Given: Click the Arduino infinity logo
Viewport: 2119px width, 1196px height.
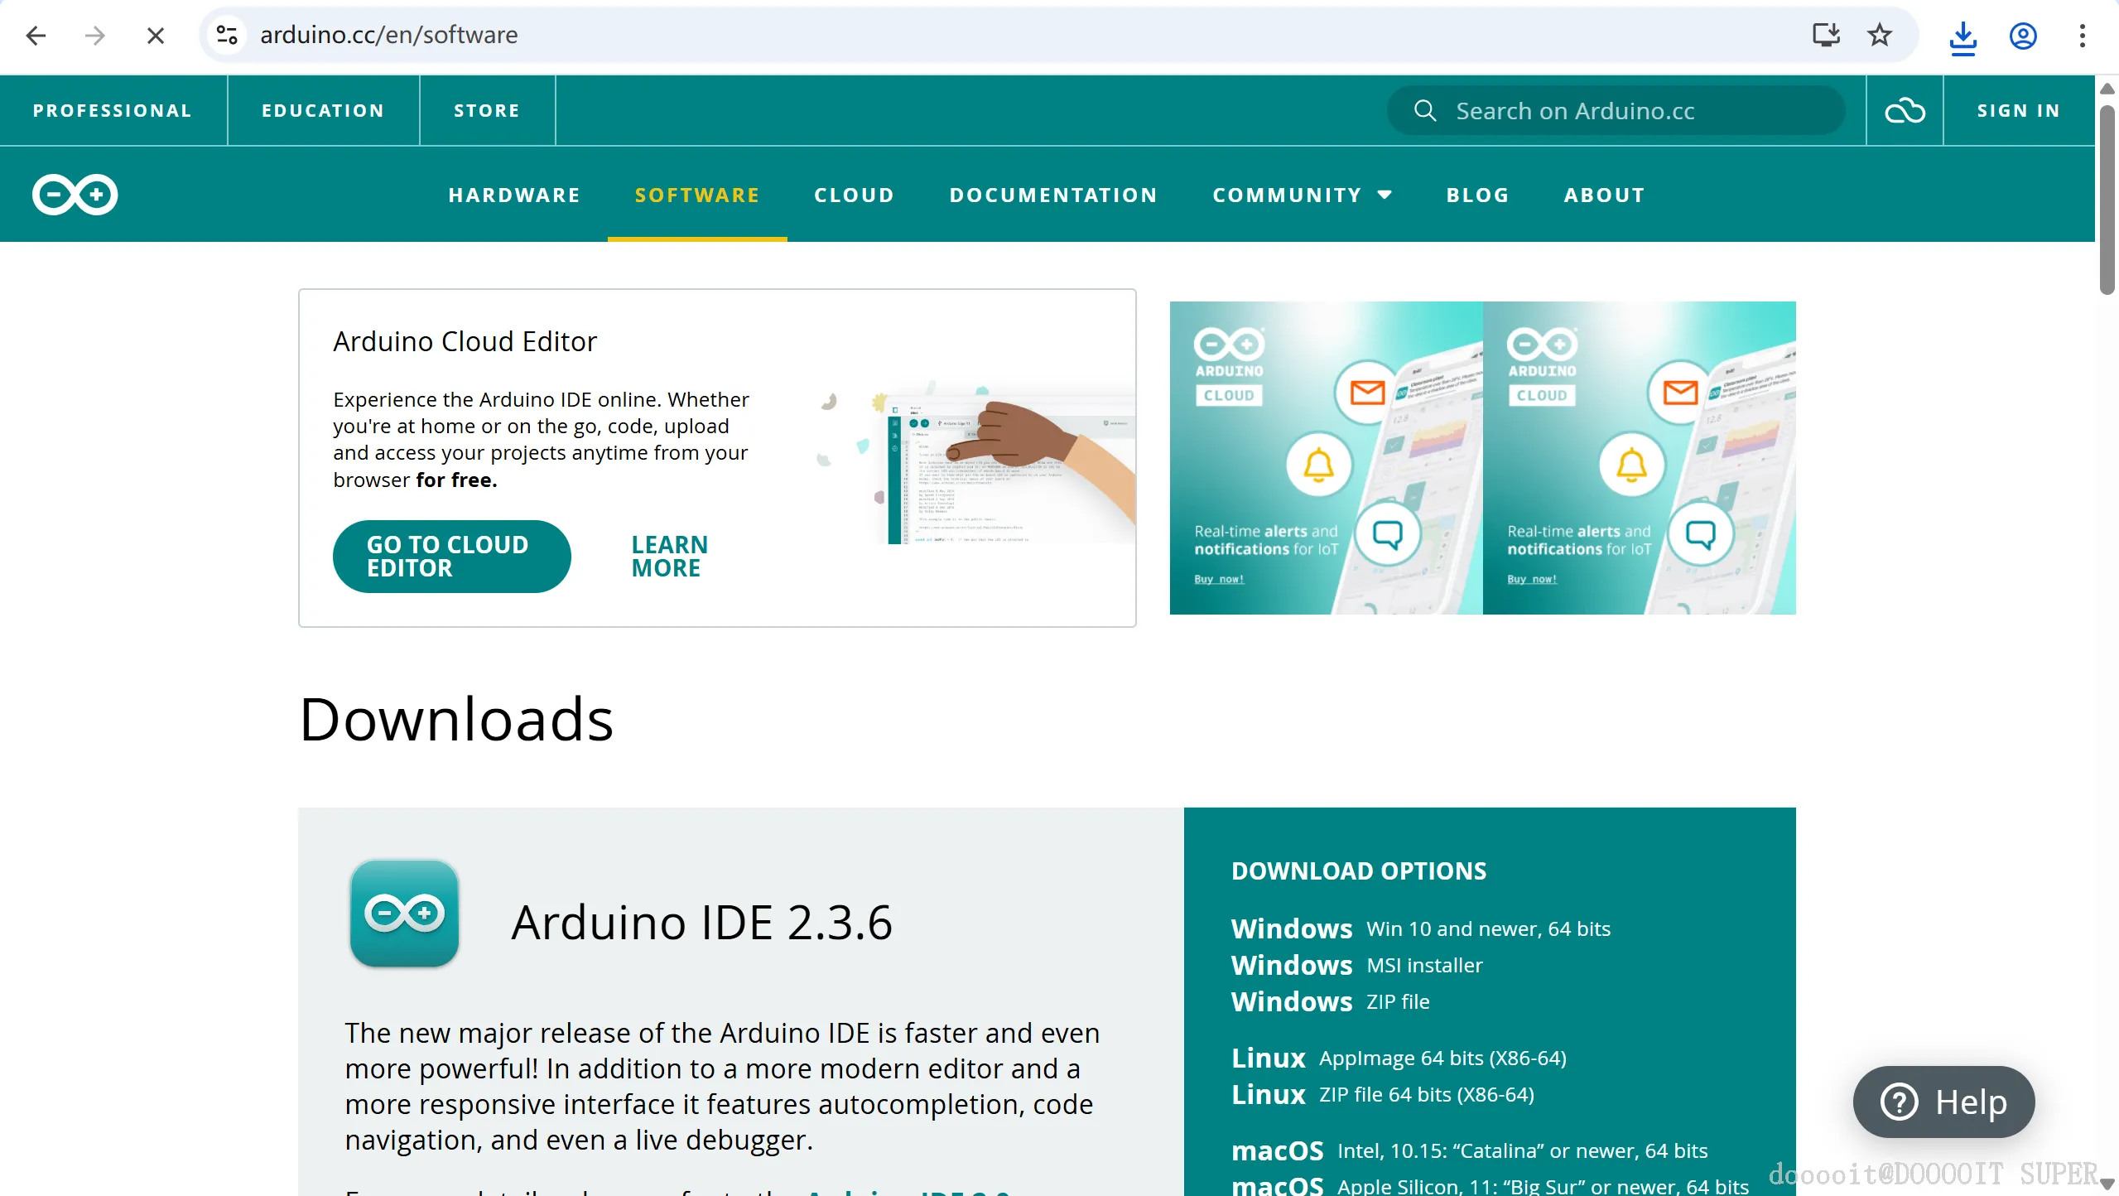Looking at the screenshot, I should pos(75,195).
